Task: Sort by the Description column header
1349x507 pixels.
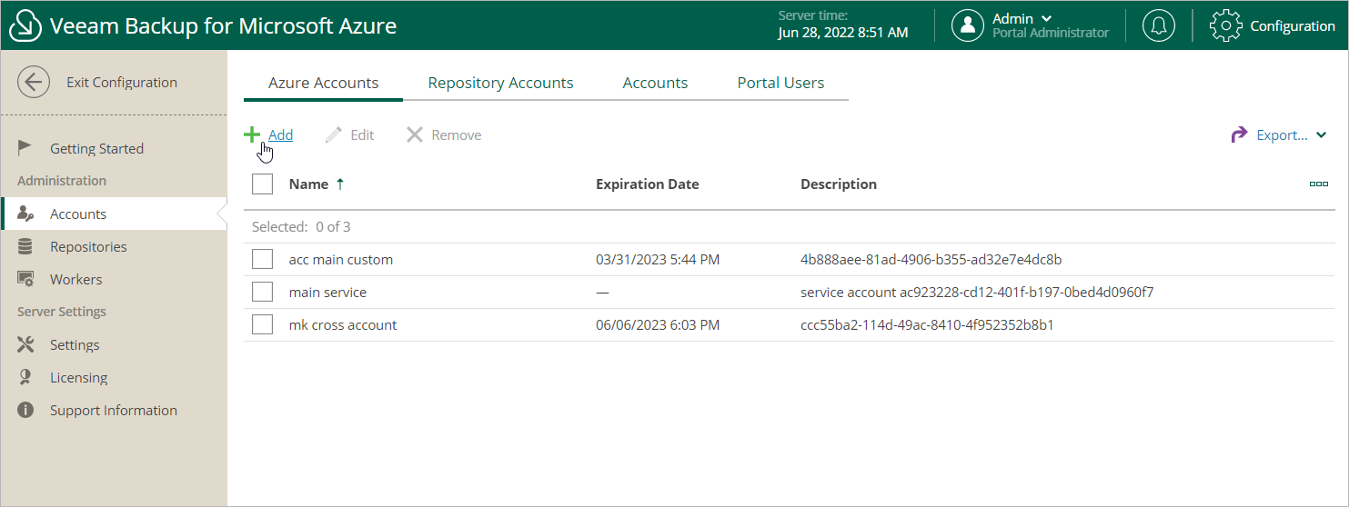Action: [839, 184]
